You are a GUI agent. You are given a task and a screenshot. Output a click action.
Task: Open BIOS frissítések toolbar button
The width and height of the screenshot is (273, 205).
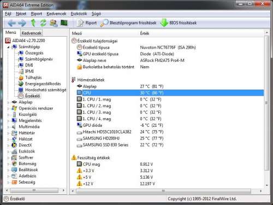179,23
